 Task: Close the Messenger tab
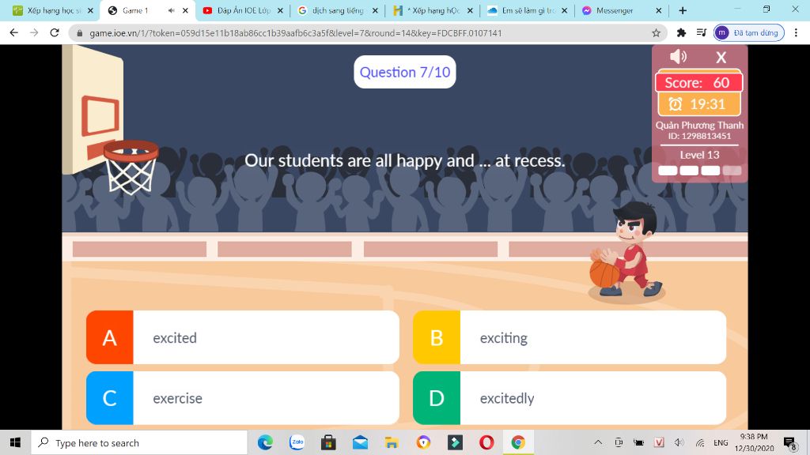coord(659,10)
